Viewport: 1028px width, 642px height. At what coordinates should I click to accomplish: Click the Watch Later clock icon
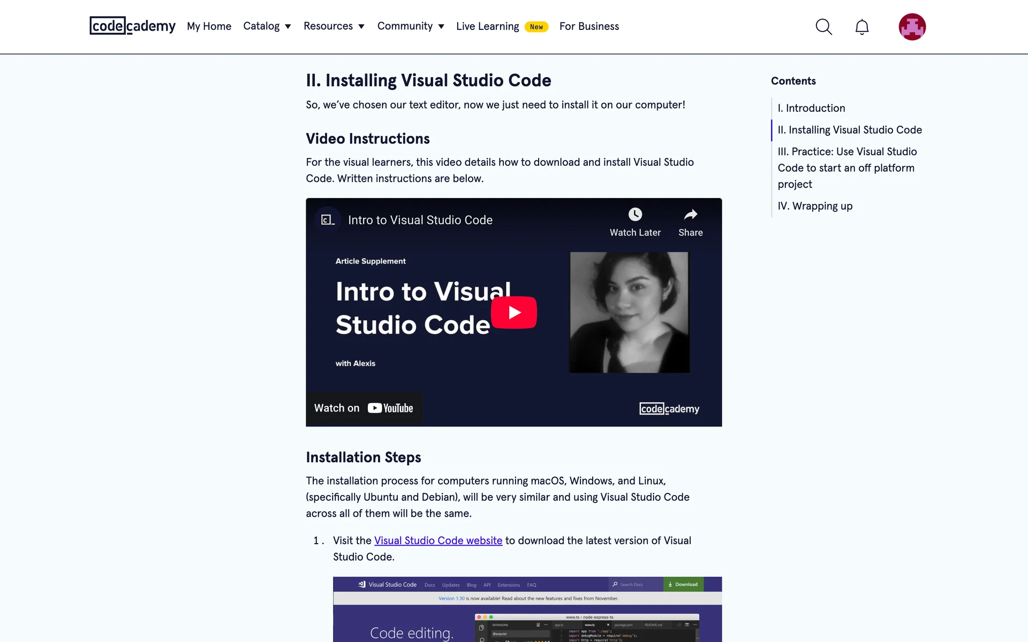point(635,215)
